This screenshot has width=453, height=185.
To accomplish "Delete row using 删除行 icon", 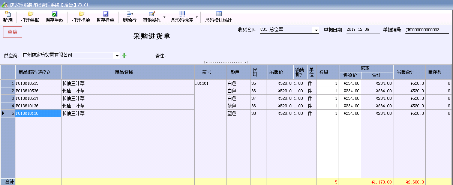I will point(130,14).
